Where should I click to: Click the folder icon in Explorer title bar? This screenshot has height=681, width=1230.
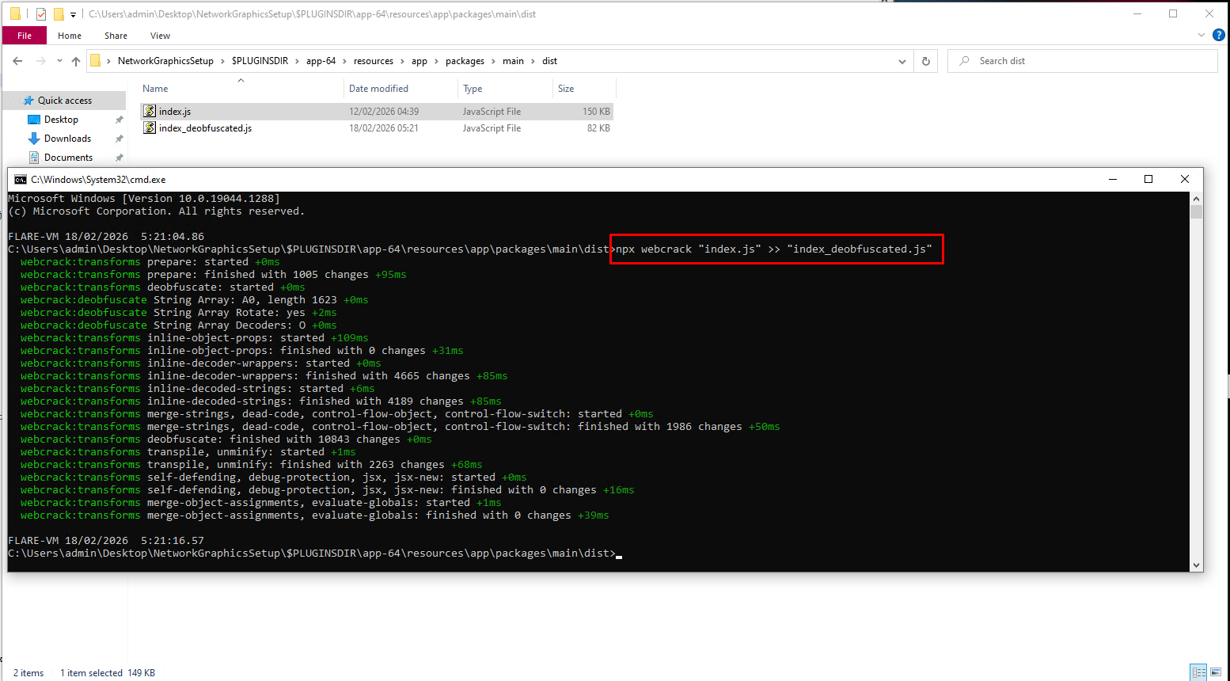click(x=15, y=14)
